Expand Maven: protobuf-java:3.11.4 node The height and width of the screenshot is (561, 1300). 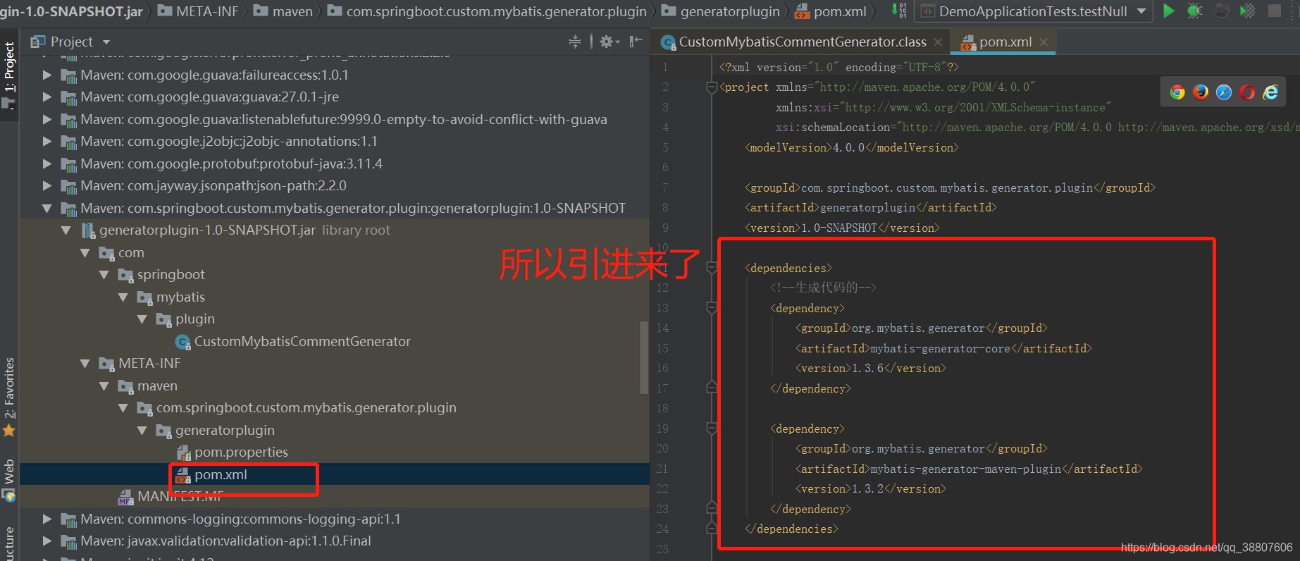click(x=47, y=164)
